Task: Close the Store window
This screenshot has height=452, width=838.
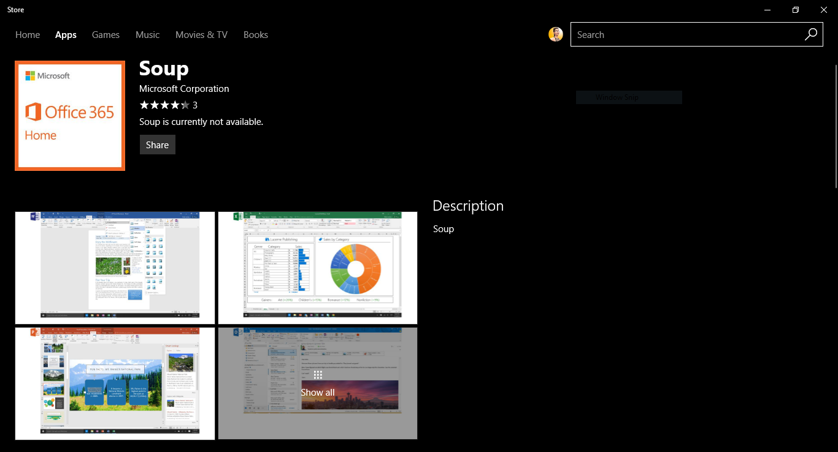Action: pos(824,10)
